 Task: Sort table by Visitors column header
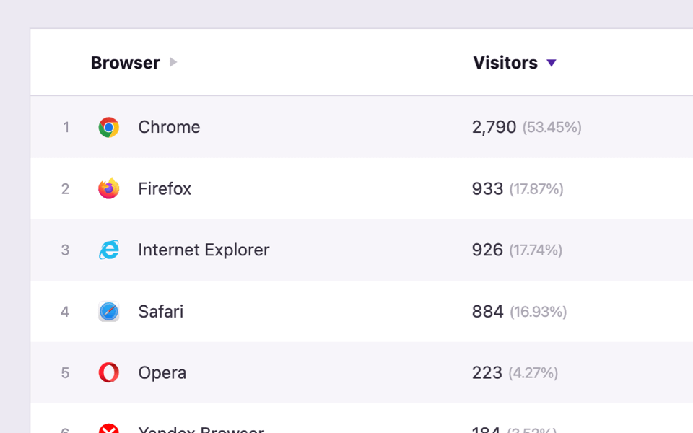[x=505, y=63]
